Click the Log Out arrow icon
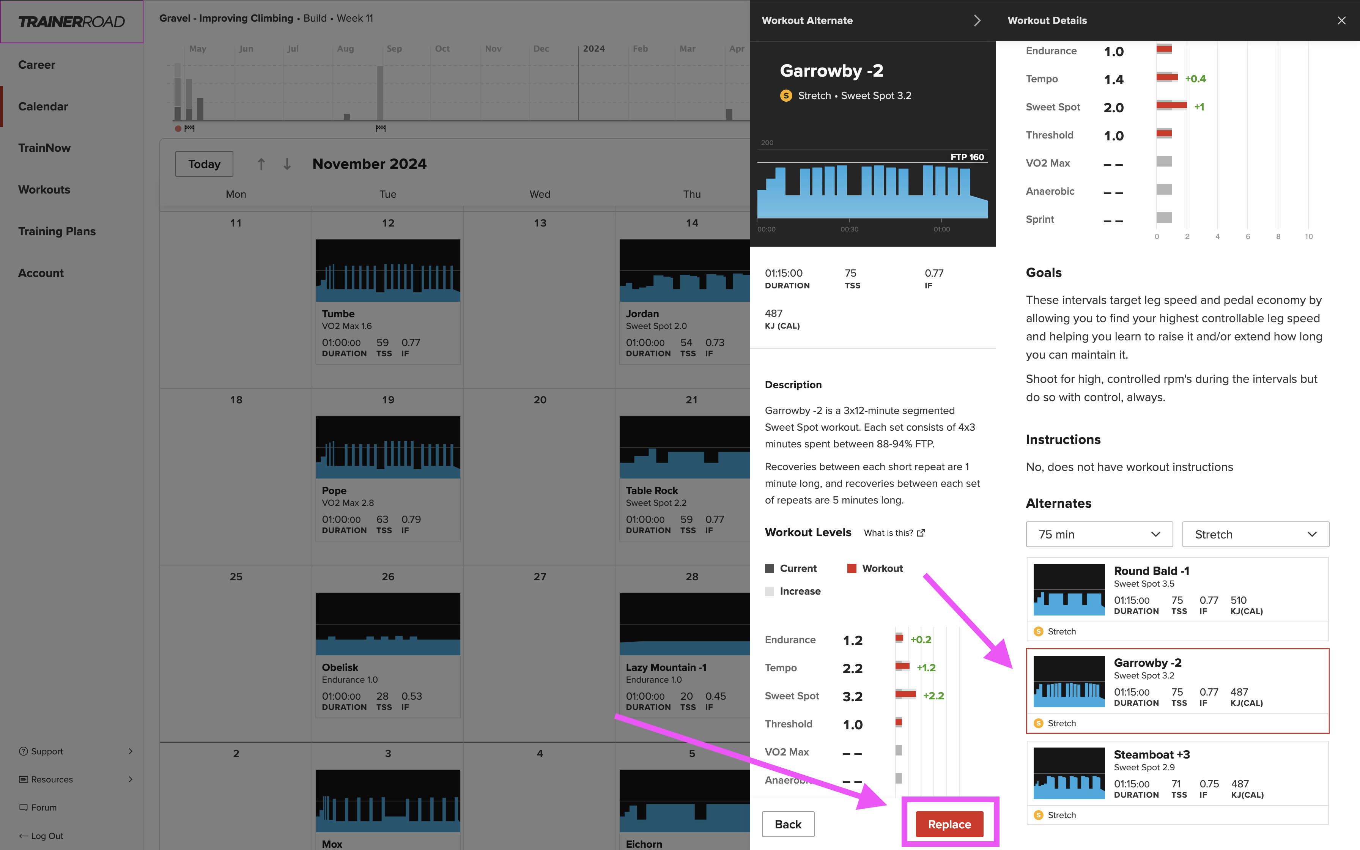This screenshot has width=1360, height=850. coord(23,836)
